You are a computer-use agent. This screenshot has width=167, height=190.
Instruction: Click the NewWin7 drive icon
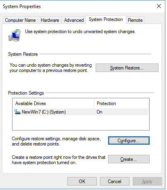[17, 112]
